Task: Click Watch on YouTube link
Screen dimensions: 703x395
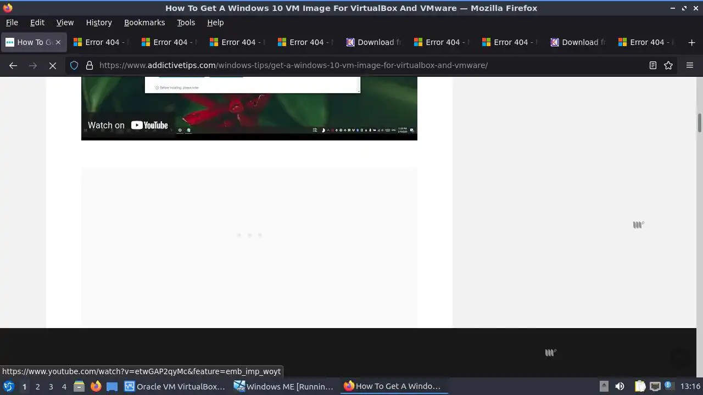Action: 128,125
